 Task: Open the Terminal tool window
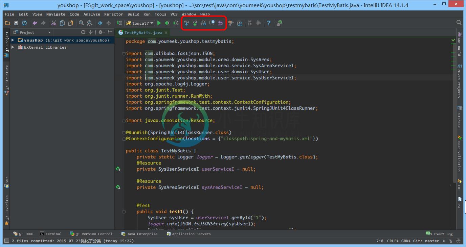point(51,234)
